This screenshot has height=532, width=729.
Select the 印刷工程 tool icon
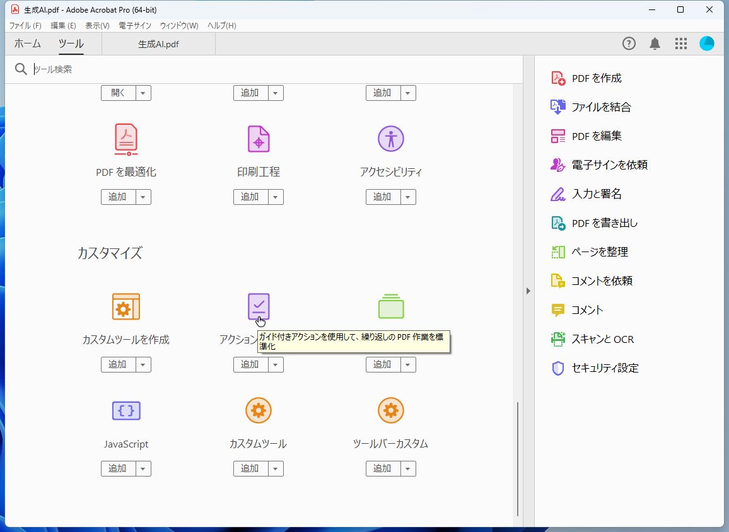(x=258, y=140)
